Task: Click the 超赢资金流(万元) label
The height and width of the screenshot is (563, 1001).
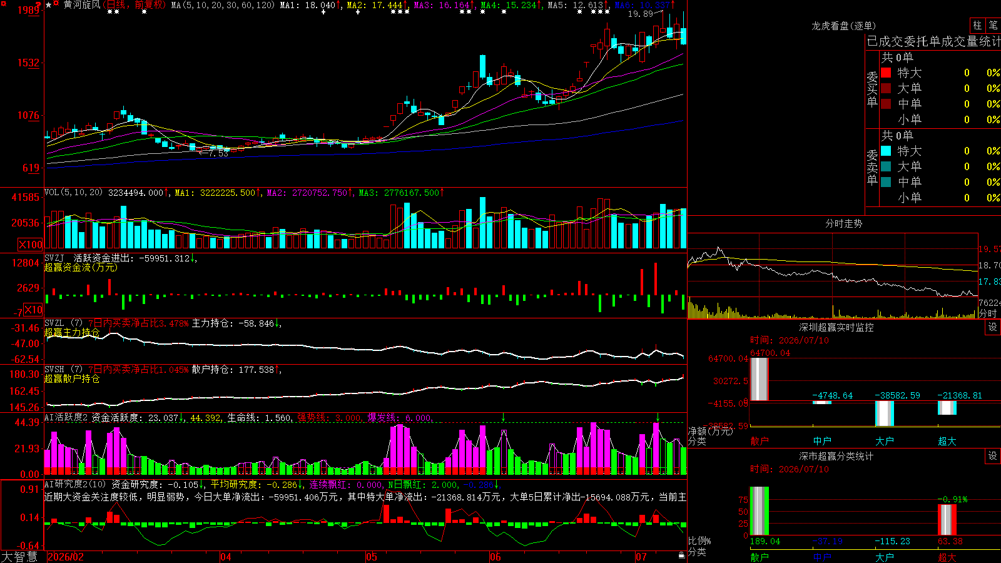Action: (81, 267)
